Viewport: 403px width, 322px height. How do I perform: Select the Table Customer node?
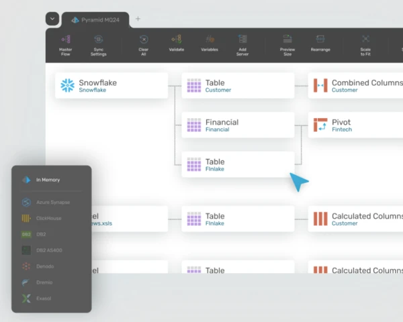pyautogui.click(x=238, y=85)
